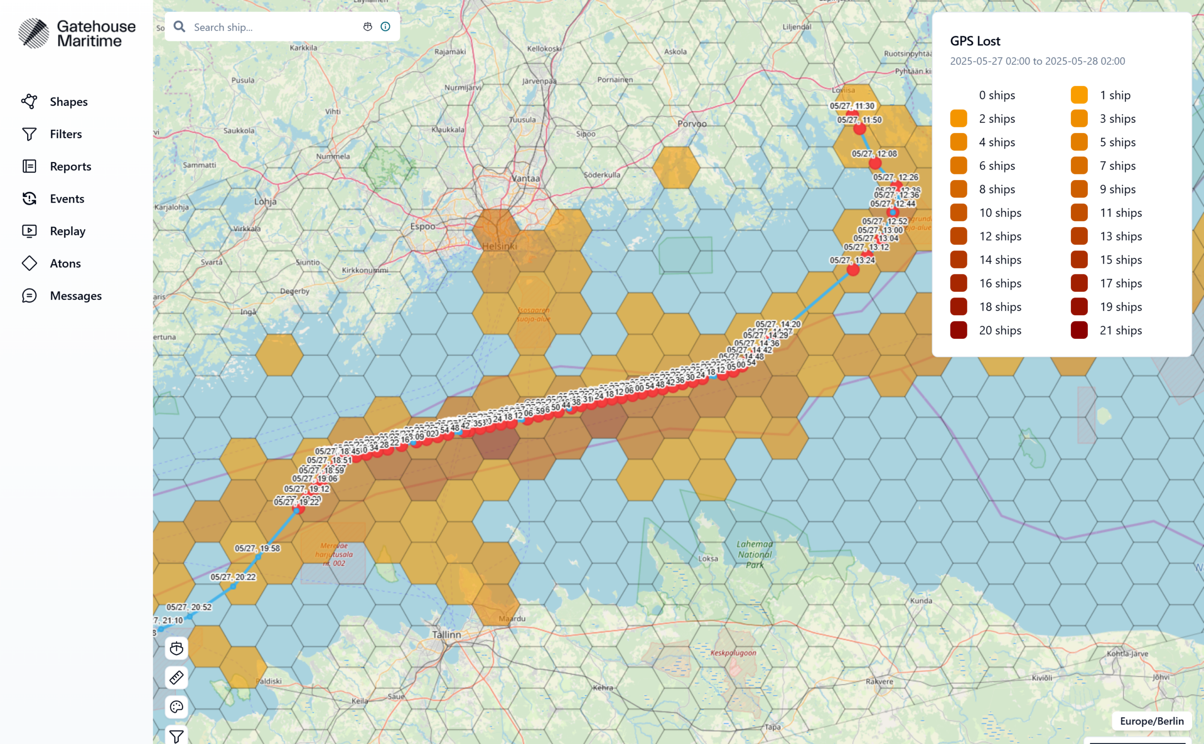Click the 1 ship legend swatch
The height and width of the screenshot is (744, 1204).
pos(1079,95)
